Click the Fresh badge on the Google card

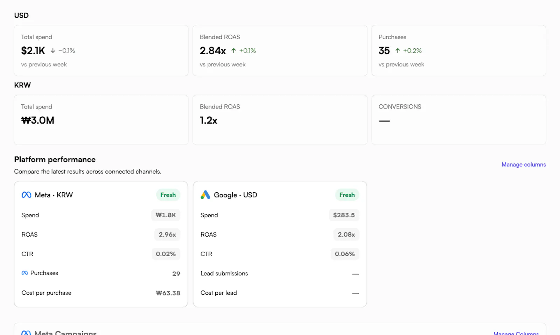click(347, 195)
